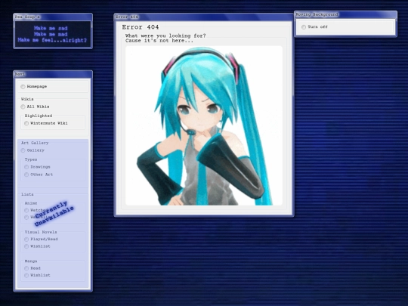Click the Moving Background window title bar
Image resolution: width=408 pixels, height=306 pixels.
(x=345, y=14)
